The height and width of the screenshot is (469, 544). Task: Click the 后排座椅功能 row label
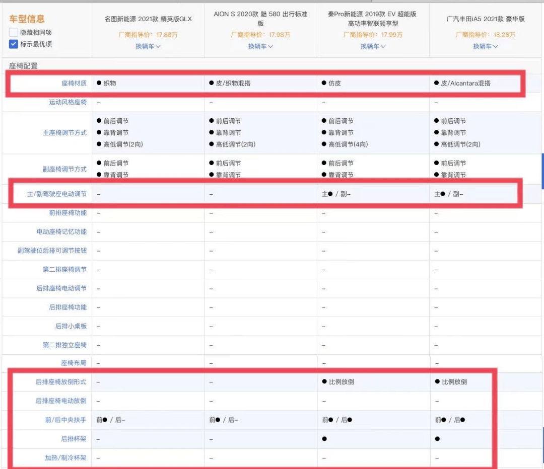[x=67, y=307]
